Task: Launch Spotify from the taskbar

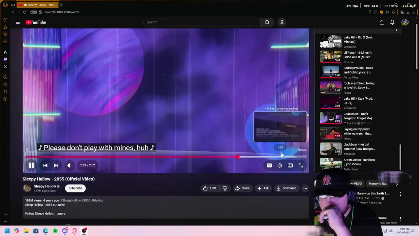Action: click(x=55, y=231)
